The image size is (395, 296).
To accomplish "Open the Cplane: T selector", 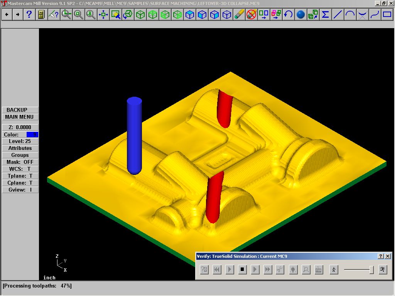I will (20, 183).
